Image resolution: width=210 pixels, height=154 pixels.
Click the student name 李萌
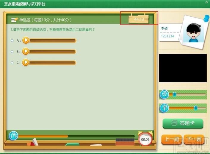point(164,28)
